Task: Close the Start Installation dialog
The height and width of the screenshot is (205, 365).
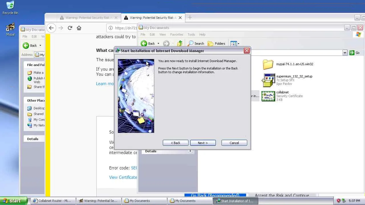Action: coord(247,51)
